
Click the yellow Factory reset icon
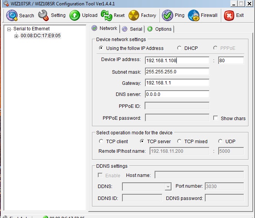(134, 15)
